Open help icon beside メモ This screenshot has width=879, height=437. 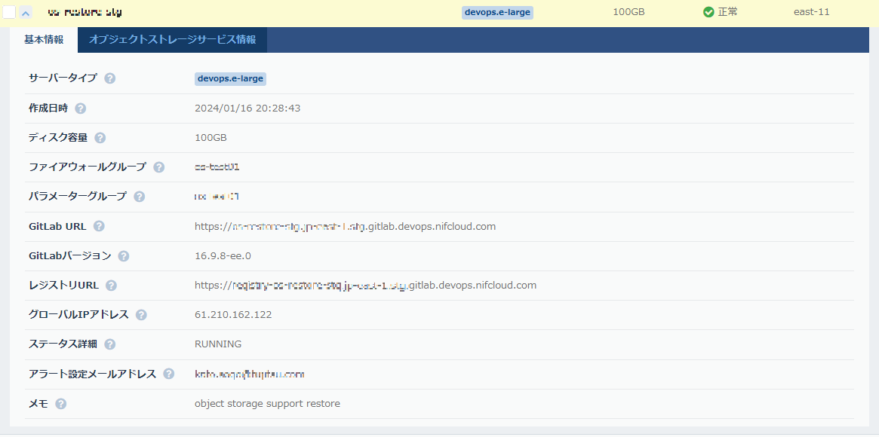click(61, 404)
